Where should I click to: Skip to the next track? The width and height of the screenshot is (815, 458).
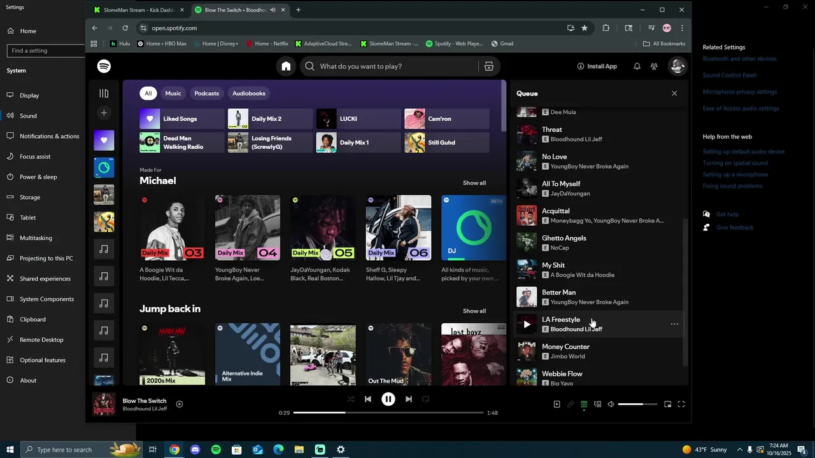(x=409, y=399)
